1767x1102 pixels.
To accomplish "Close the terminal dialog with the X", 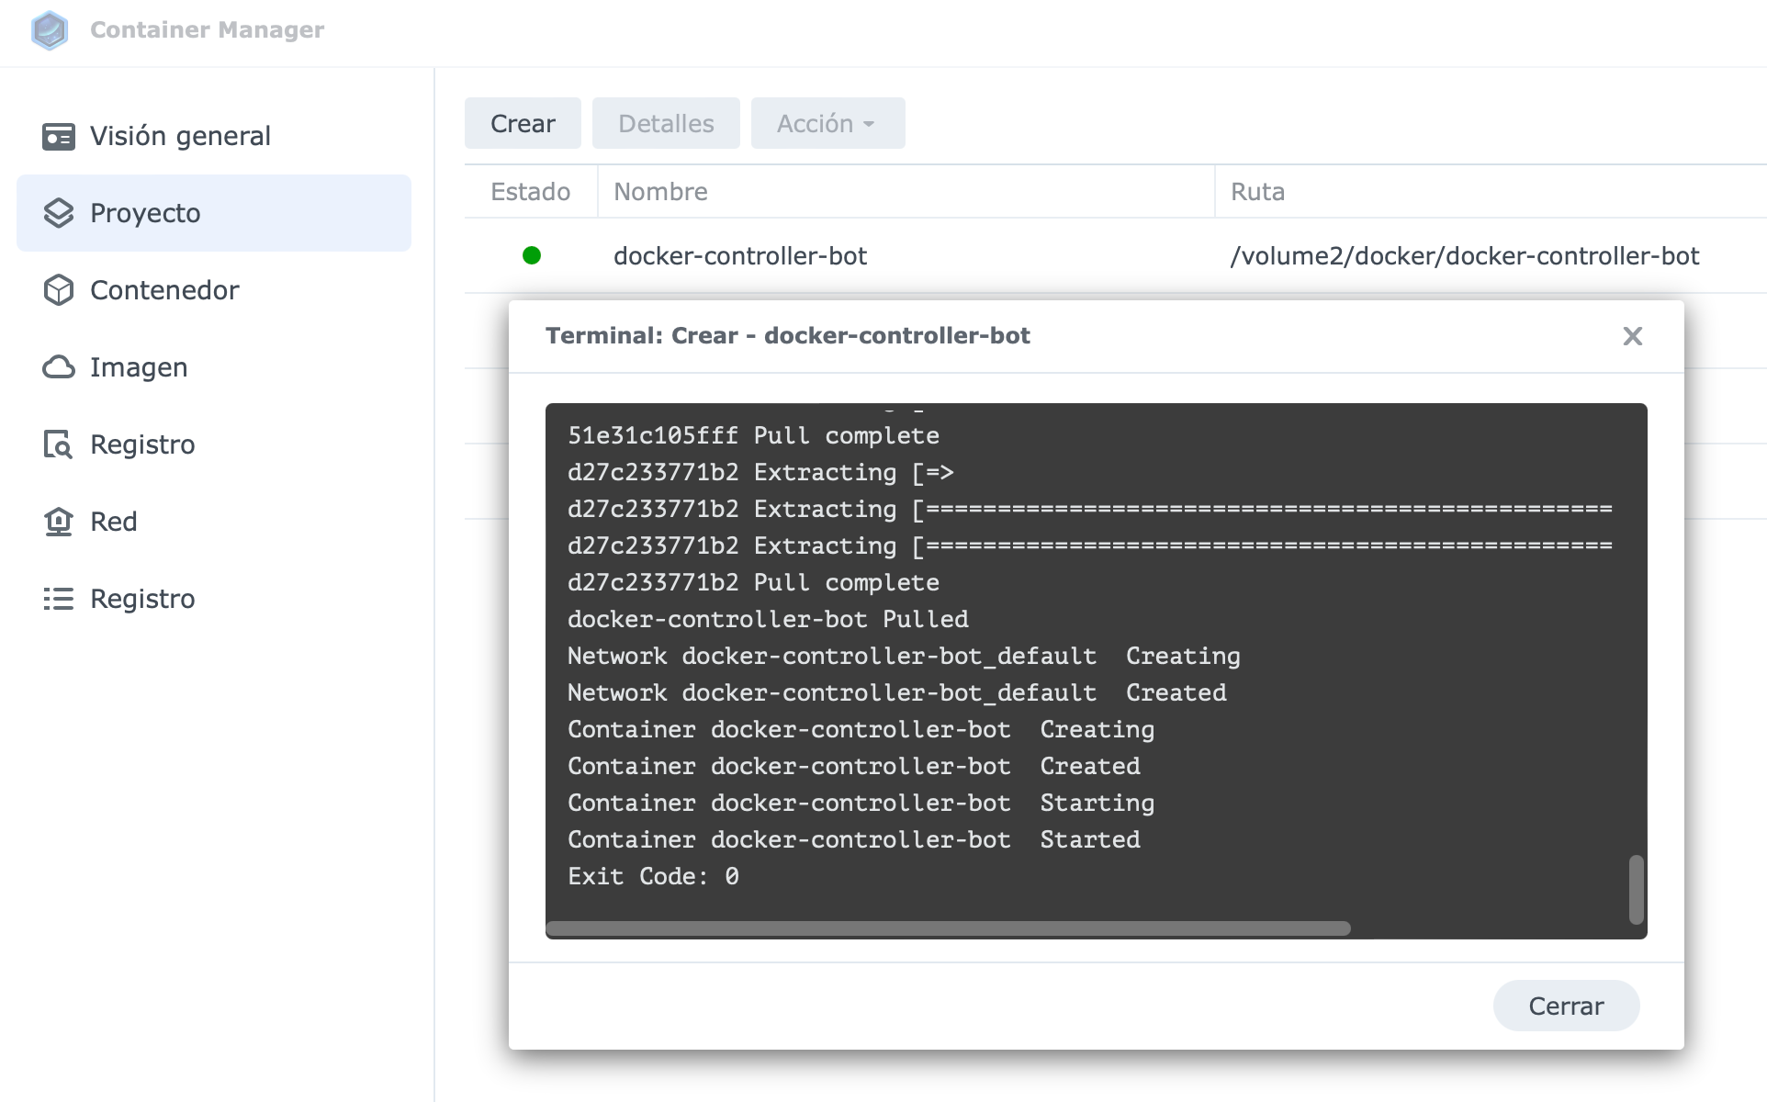I will (1632, 336).
